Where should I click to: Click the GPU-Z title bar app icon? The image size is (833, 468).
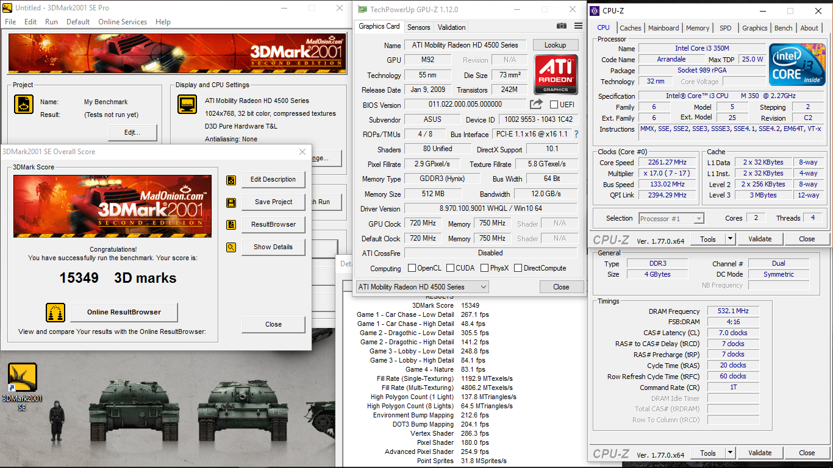[x=362, y=10]
